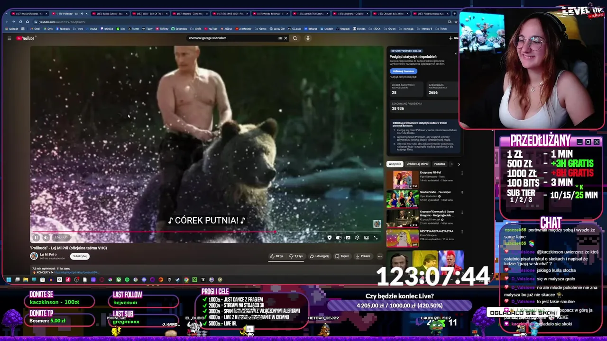The width and height of the screenshot is (607, 341).
Task: Select the Źródło: Lej Mi Pół chip
Action: [x=418, y=164]
